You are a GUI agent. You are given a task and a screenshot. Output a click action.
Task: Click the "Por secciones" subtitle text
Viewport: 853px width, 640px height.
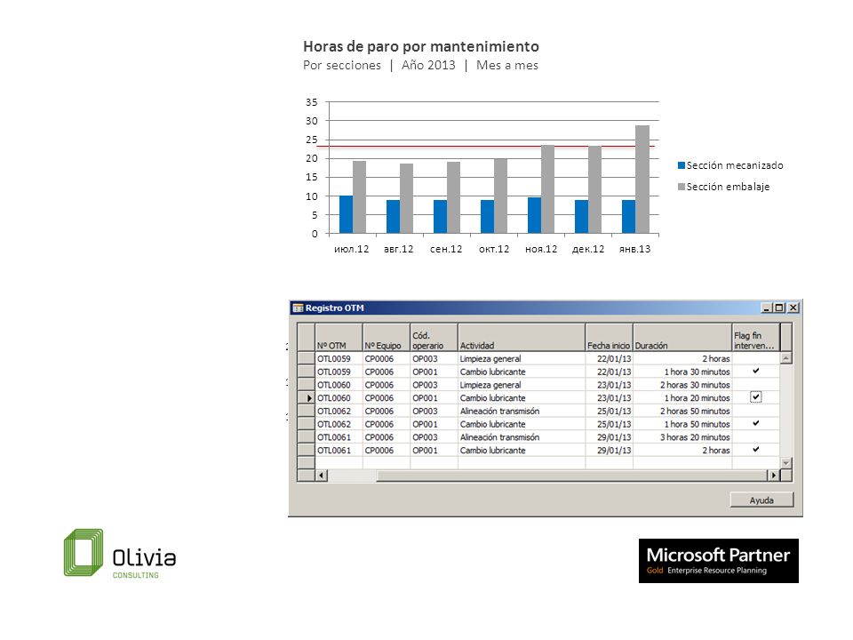[x=342, y=65]
